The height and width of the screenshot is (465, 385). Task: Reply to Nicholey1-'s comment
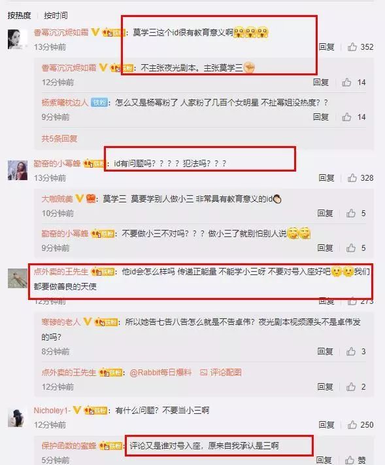pyautogui.click(x=326, y=424)
